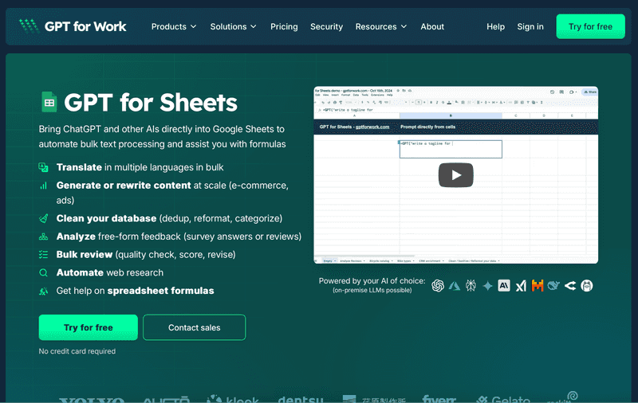The width and height of the screenshot is (638, 403).
Task: Click the checklist icon for Bulk review
Action: 43,255
